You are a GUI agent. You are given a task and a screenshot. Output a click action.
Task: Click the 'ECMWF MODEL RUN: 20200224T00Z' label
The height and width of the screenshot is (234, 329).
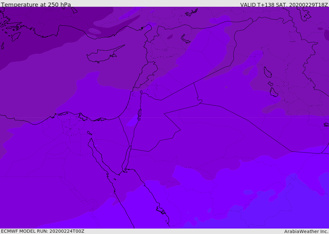coord(43,231)
